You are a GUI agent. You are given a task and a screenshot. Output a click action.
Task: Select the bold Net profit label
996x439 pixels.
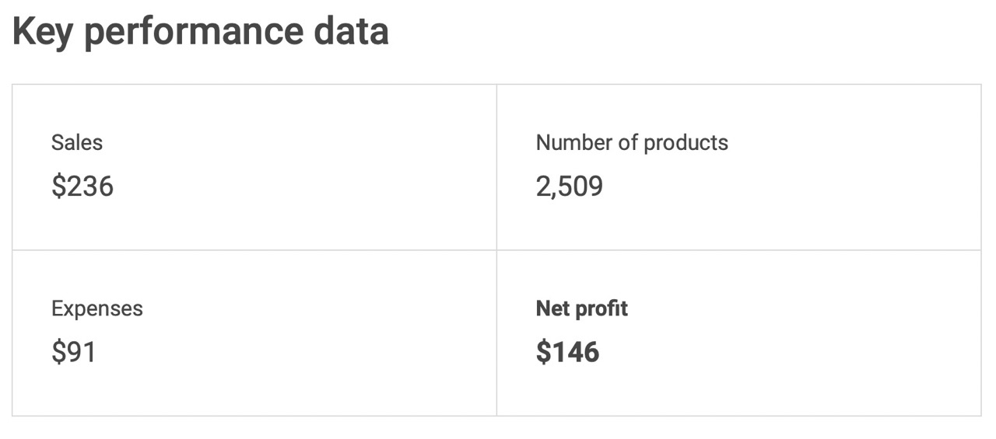click(x=582, y=308)
